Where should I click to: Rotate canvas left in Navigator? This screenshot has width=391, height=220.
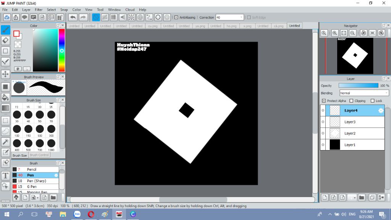[x=364, y=33]
